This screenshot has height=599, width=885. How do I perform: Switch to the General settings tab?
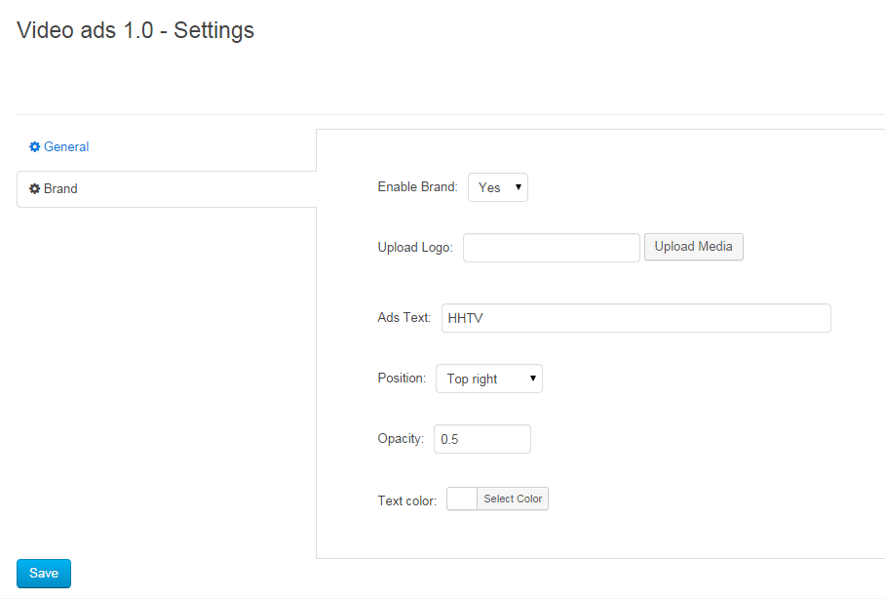coord(65,147)
